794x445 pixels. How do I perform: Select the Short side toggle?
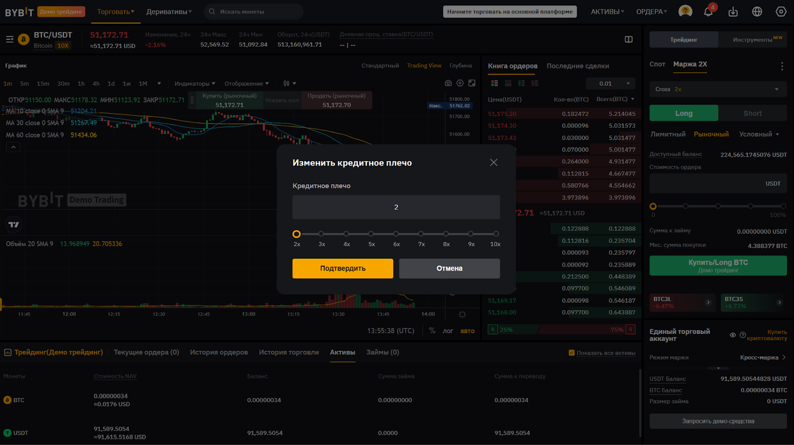tap(752, 113)
